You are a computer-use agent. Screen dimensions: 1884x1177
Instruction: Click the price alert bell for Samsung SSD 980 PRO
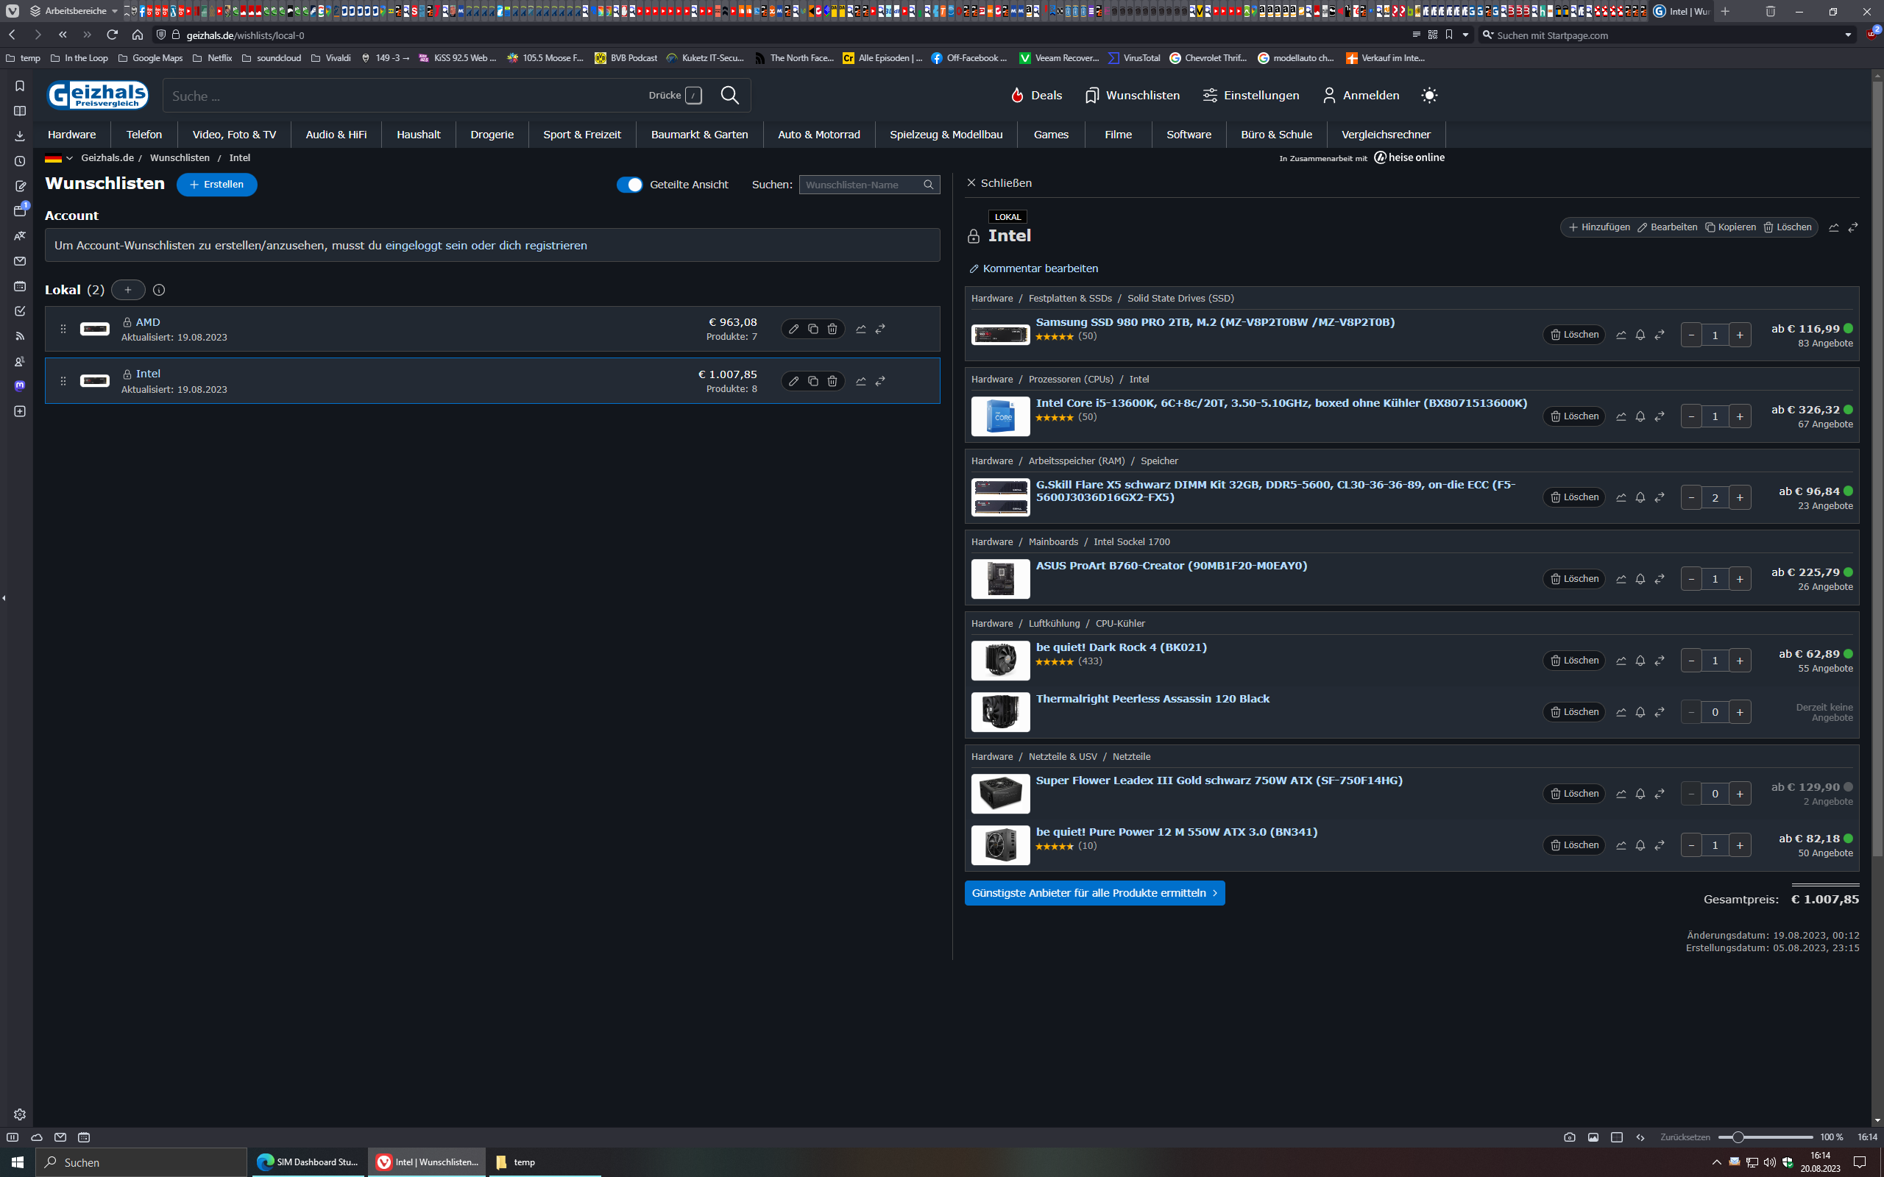pyautogui.click(x=1640, y=335)
